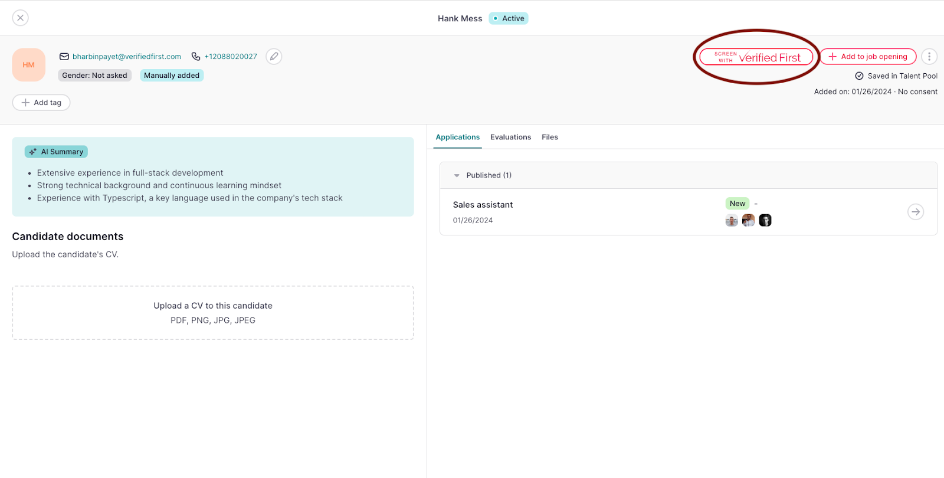Open the candidate's email address link
The width and height of the screenshot is (944, 478).
click(x=127, y=57)
